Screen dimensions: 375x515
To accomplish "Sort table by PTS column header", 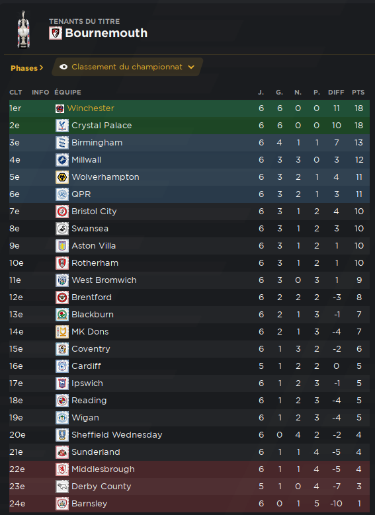I will (358, 93).
